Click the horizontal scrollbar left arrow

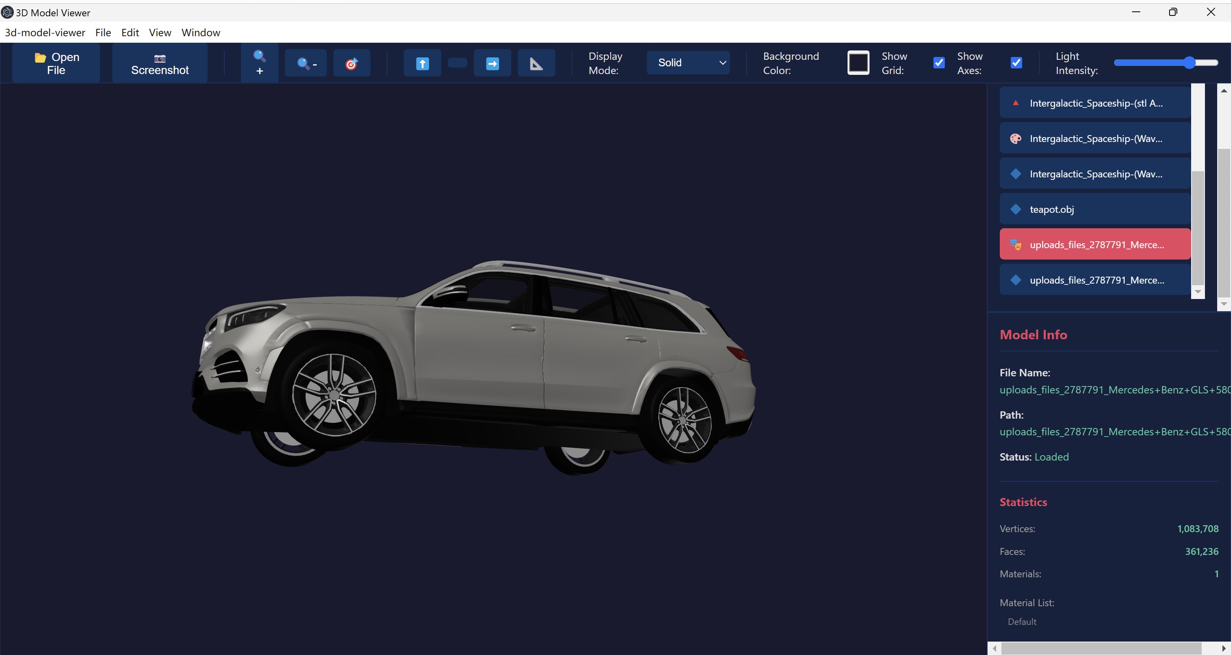point(994,648)
